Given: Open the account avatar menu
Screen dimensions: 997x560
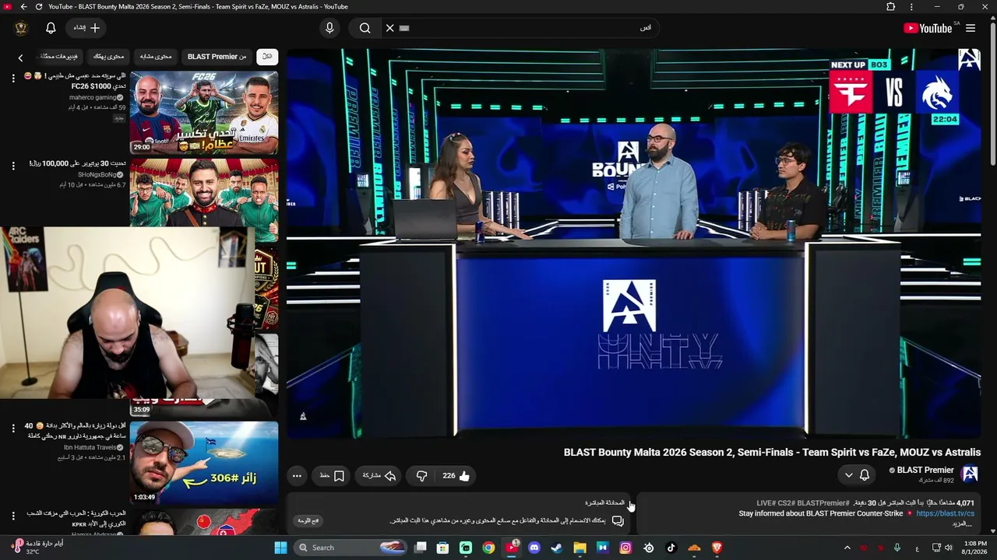Looking at the screenshot, I should coord(21,28).
